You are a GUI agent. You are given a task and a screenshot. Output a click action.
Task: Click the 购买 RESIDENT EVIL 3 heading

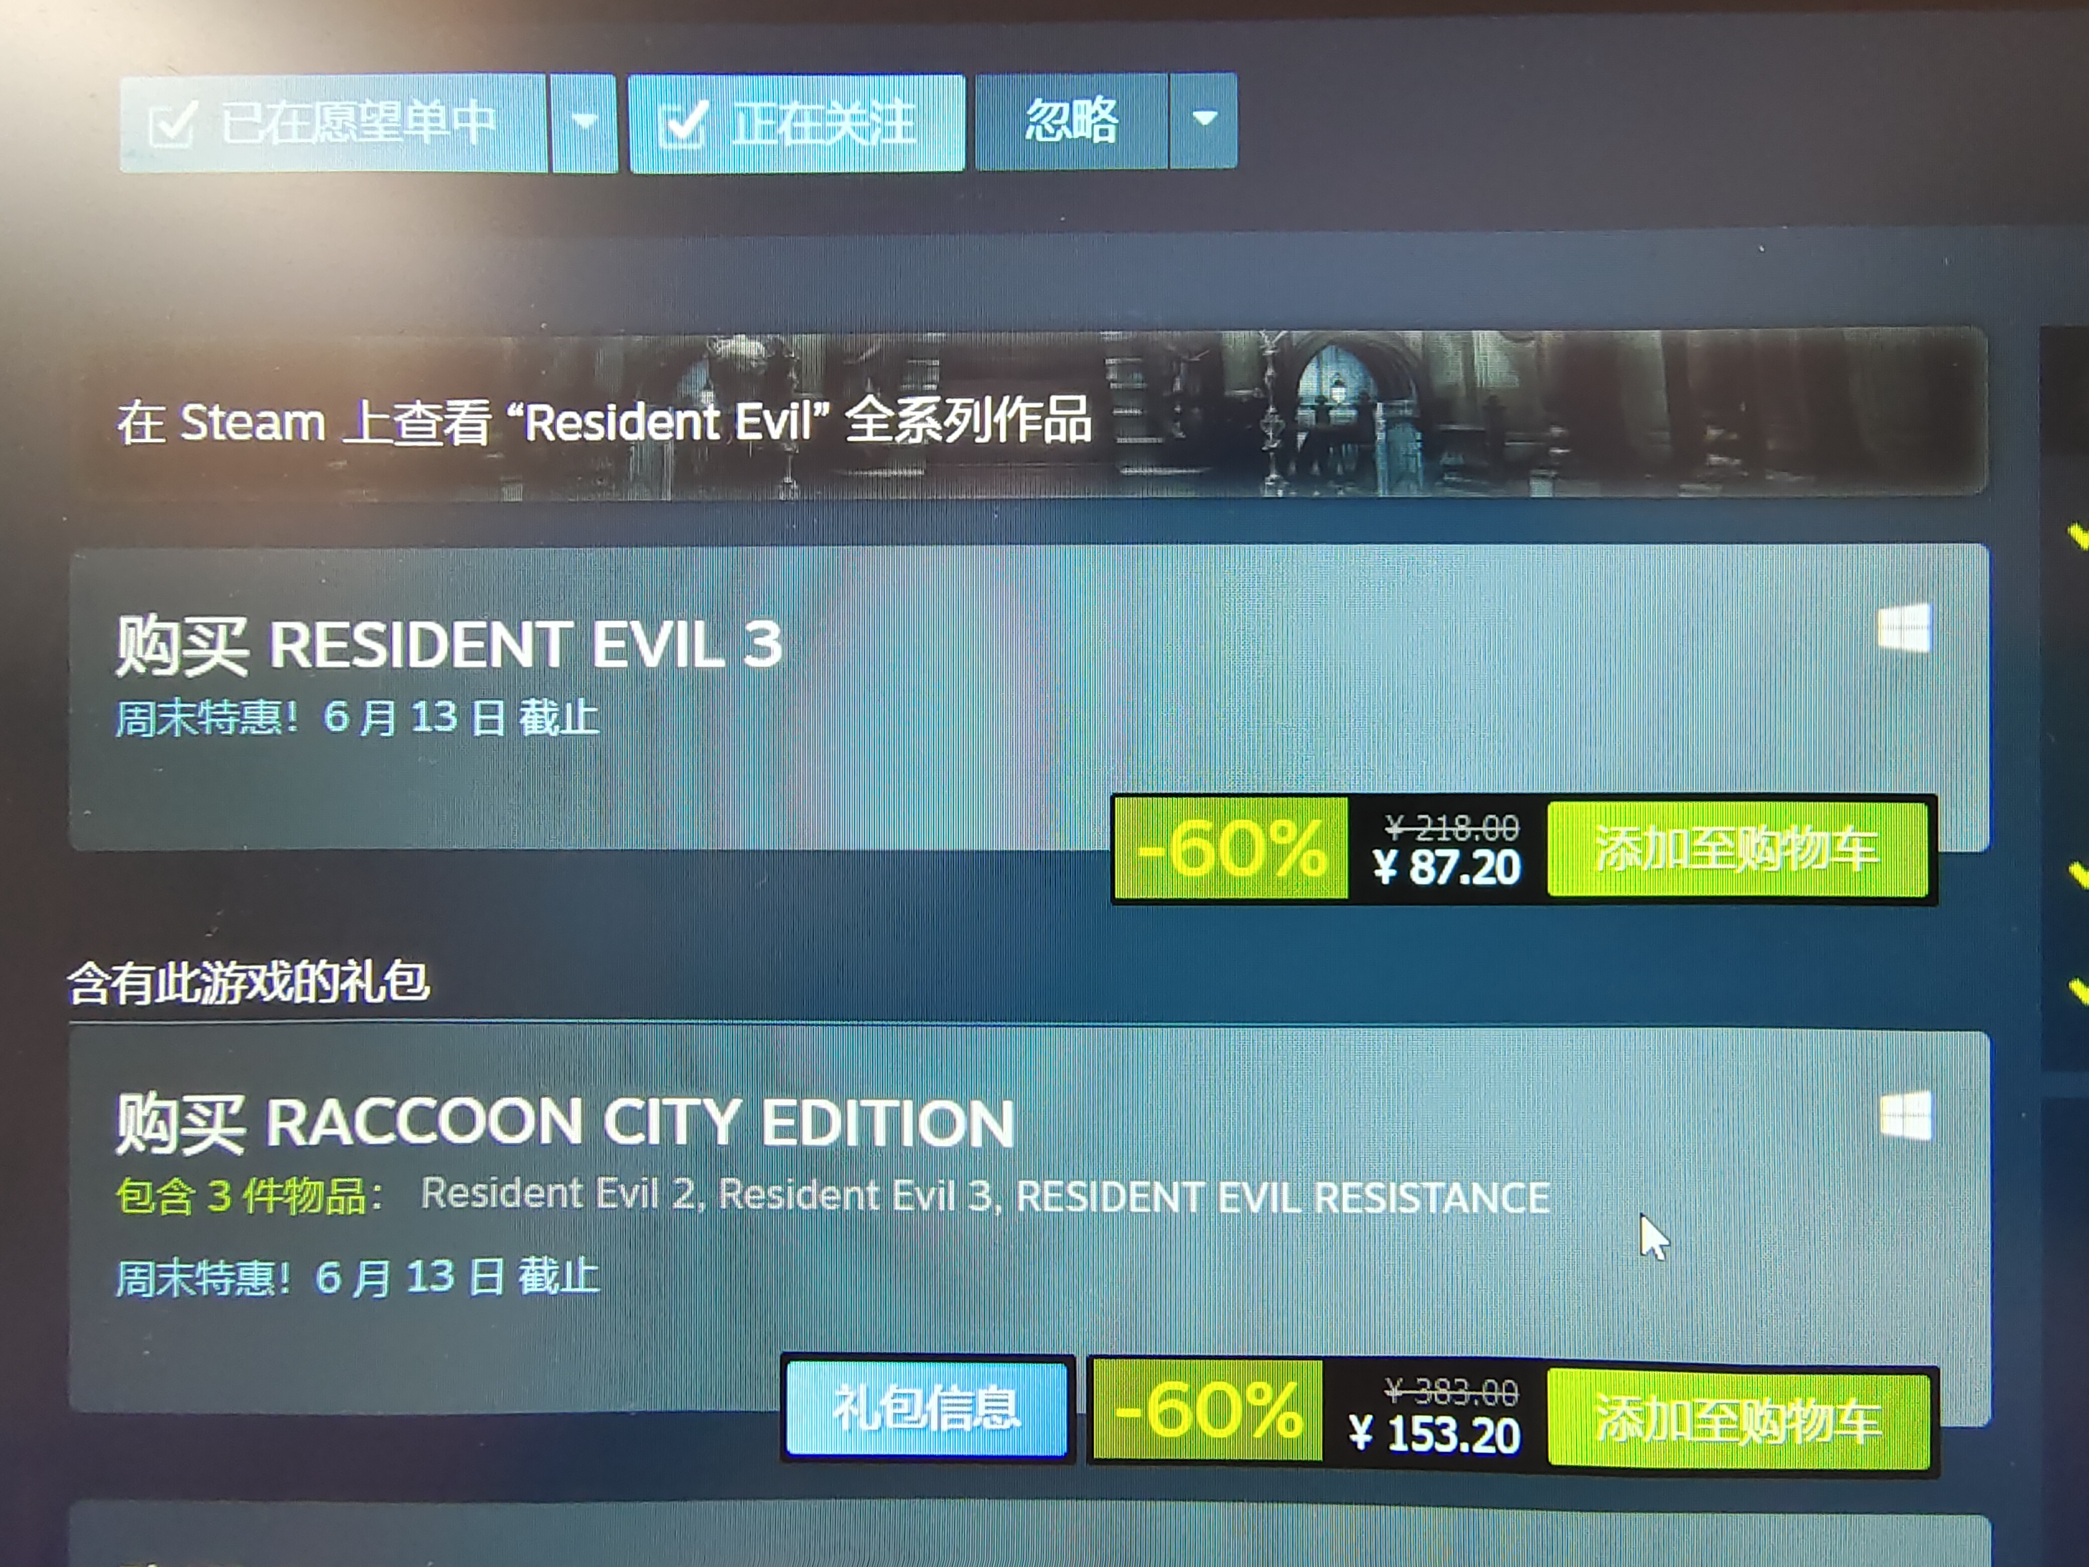click(448, 644)
